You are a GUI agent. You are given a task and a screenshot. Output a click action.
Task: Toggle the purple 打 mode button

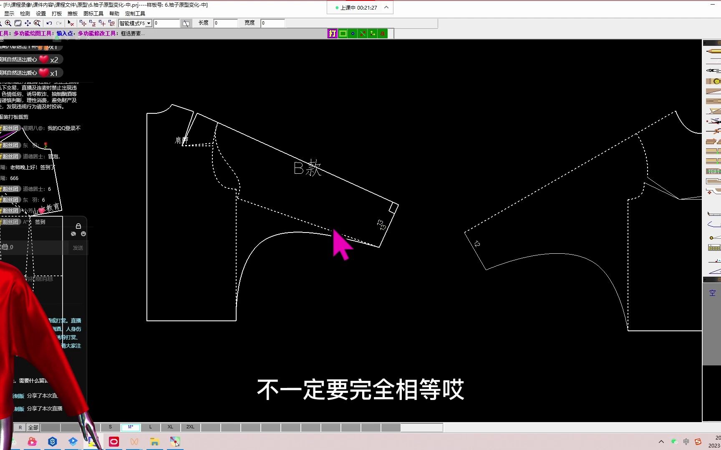point(332,34)
